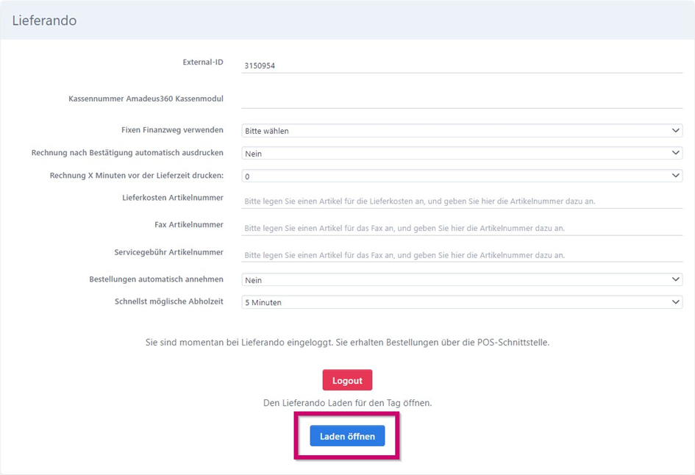Click the Kassennummer Amadeus360 Kassenmodul label
Viewport: 695px width, 475px height.
(x=146, y=99)
